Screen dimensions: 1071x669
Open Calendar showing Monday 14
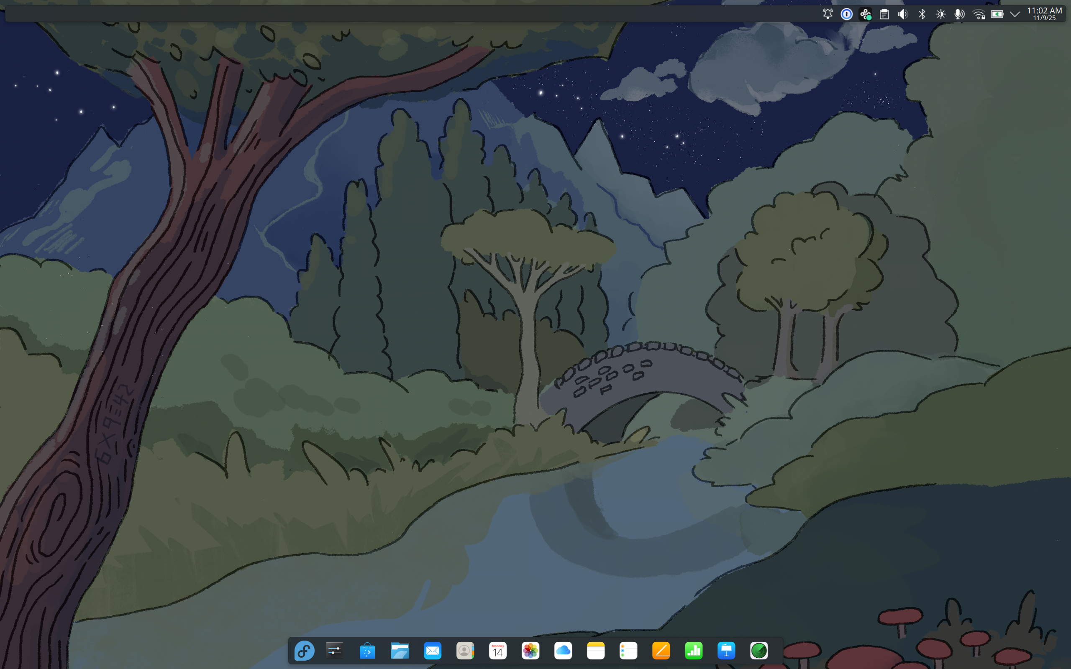(497, 651)
